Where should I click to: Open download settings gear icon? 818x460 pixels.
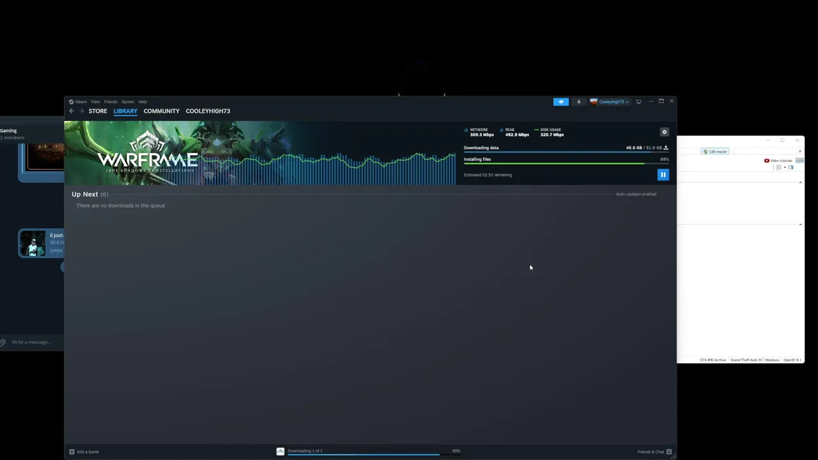[x=664, y=132]
